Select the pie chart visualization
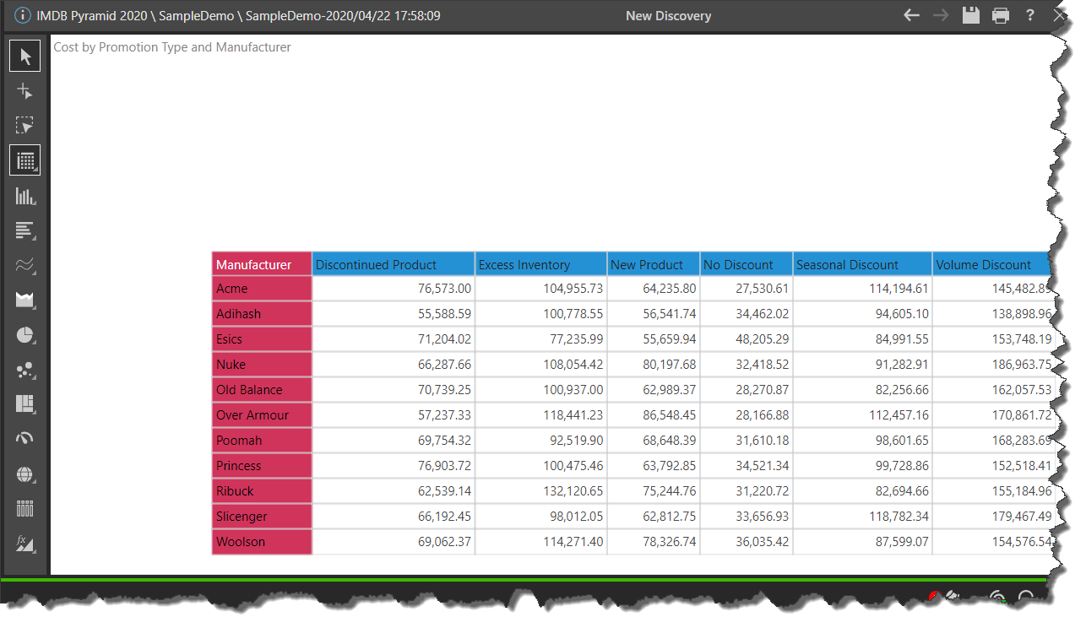The height and width of the screenshot is (628, 1086). [24, 335]
